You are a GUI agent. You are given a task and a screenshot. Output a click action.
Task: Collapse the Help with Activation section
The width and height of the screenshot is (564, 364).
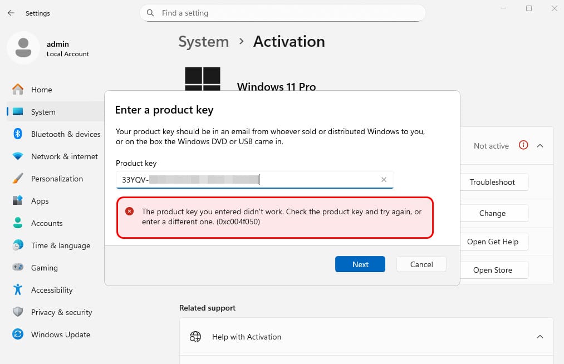click(540, 337)
